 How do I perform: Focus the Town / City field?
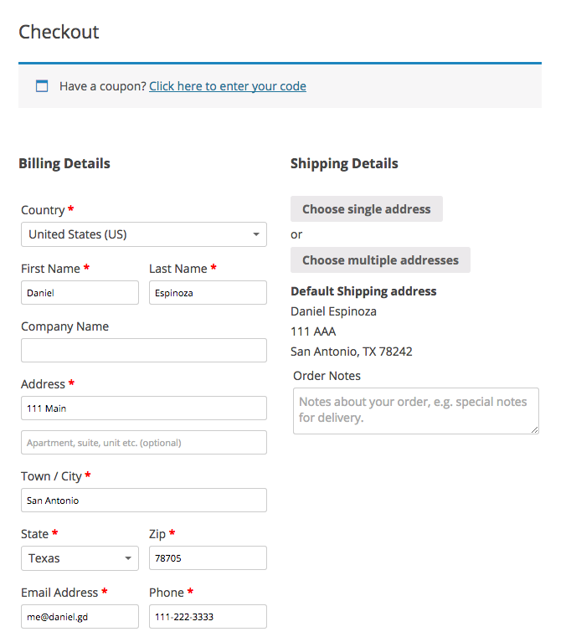143,501
